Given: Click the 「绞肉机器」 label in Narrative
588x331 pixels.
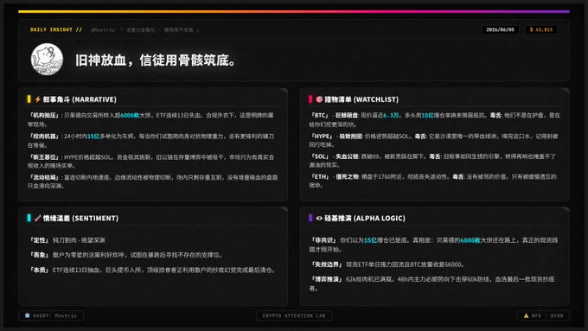Looking at the screenshot, I should 44,136.
